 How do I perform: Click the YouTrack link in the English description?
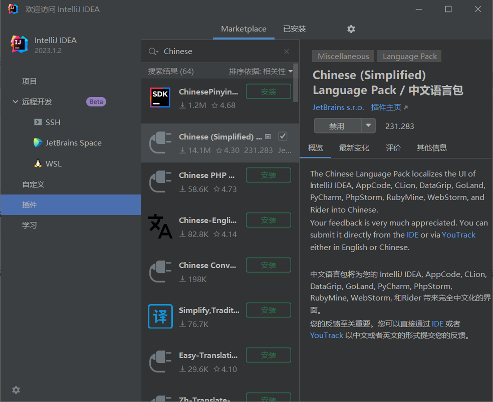(x=458, y=234)
